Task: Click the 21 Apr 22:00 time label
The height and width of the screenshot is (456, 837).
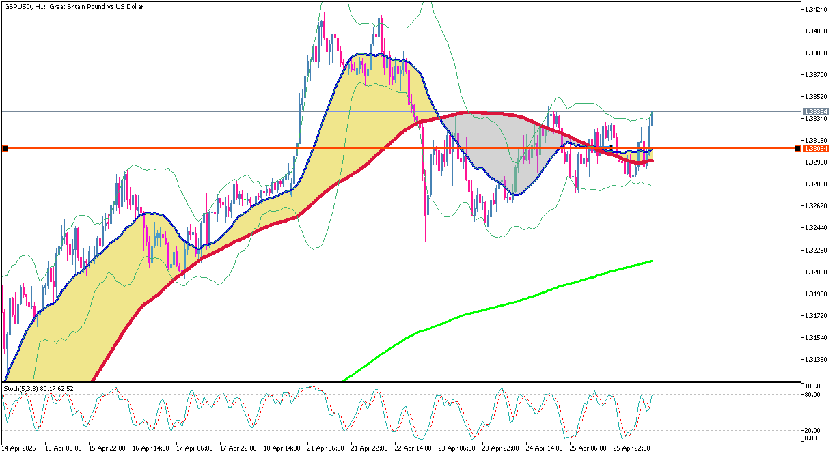Action: click(x=369, y=448)
